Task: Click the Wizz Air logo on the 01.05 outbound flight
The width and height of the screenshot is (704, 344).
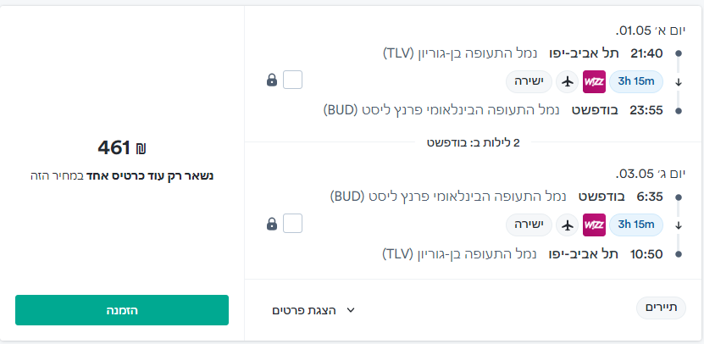Action: tap(594, 81)
